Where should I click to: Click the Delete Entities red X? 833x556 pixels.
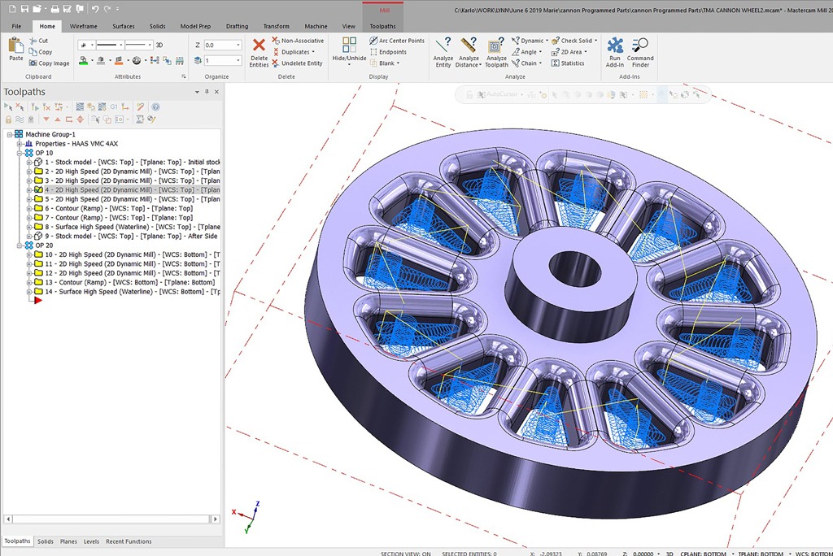259,45
